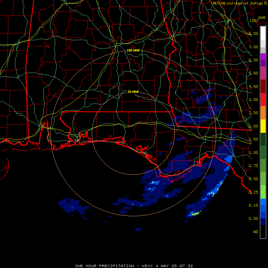
Task: Click the 0.75 legend value
Action: click(x=253, y=166)
